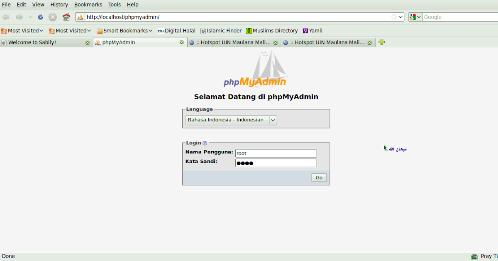Click the Selamat Datang di phpMyAdmin heading
The height and width of the screenshot is (261, 498).
click(x=256, y=97)
